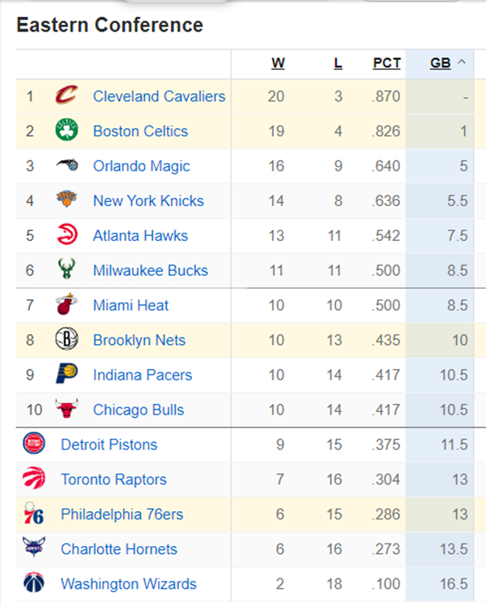Open the Atlanta Hawks logo icon
486x606 pixels.
[66, 234]
